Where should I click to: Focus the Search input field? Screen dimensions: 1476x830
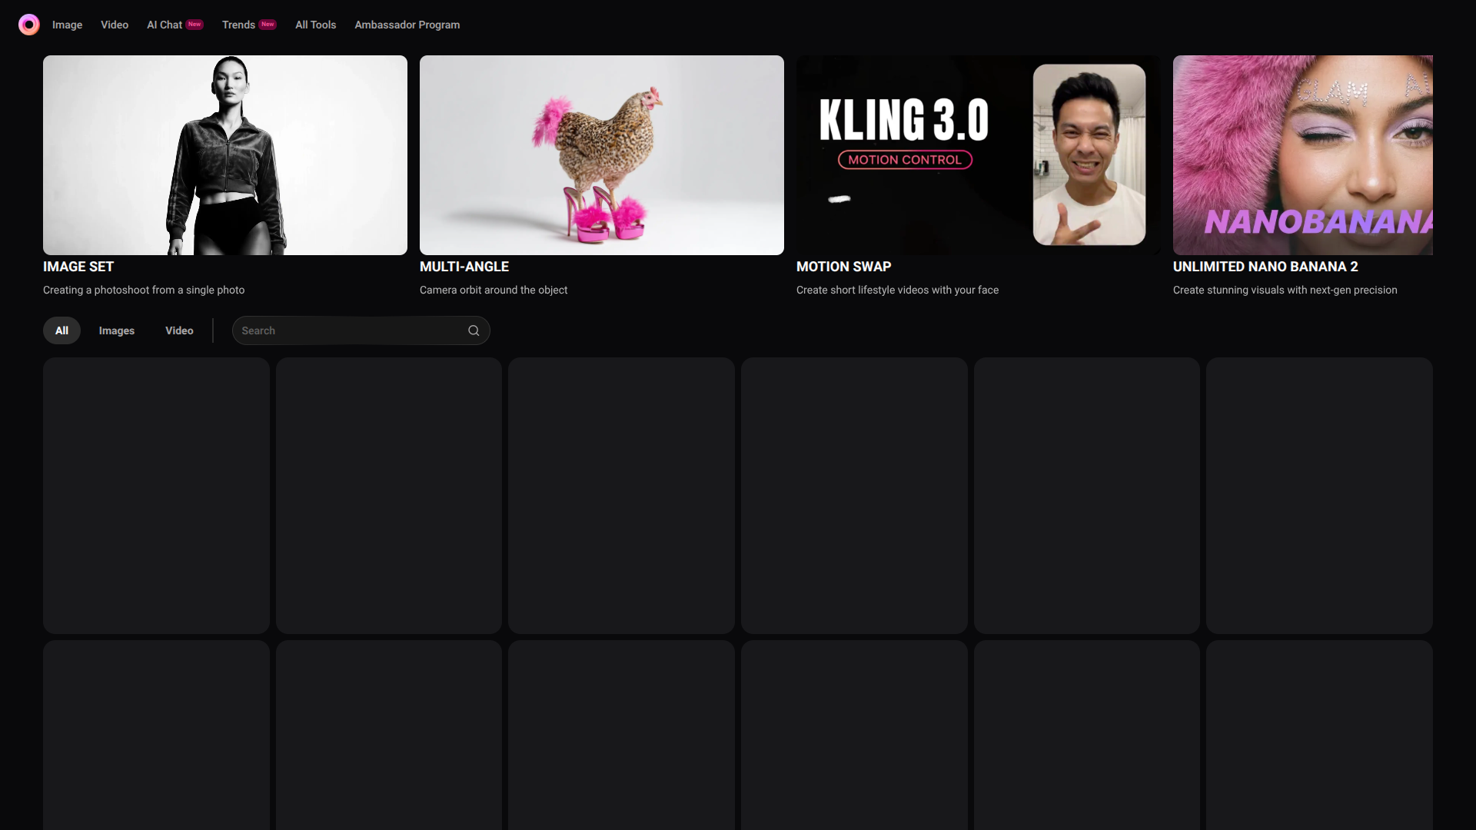(x=350, y=330)
